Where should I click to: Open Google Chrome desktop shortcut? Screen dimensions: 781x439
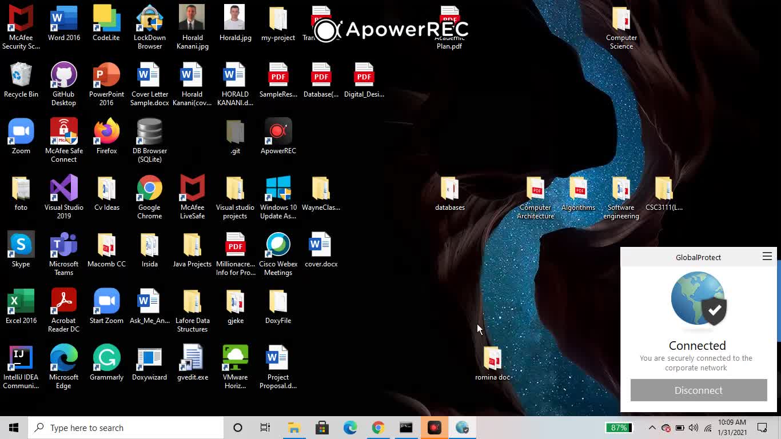point(149,197)
